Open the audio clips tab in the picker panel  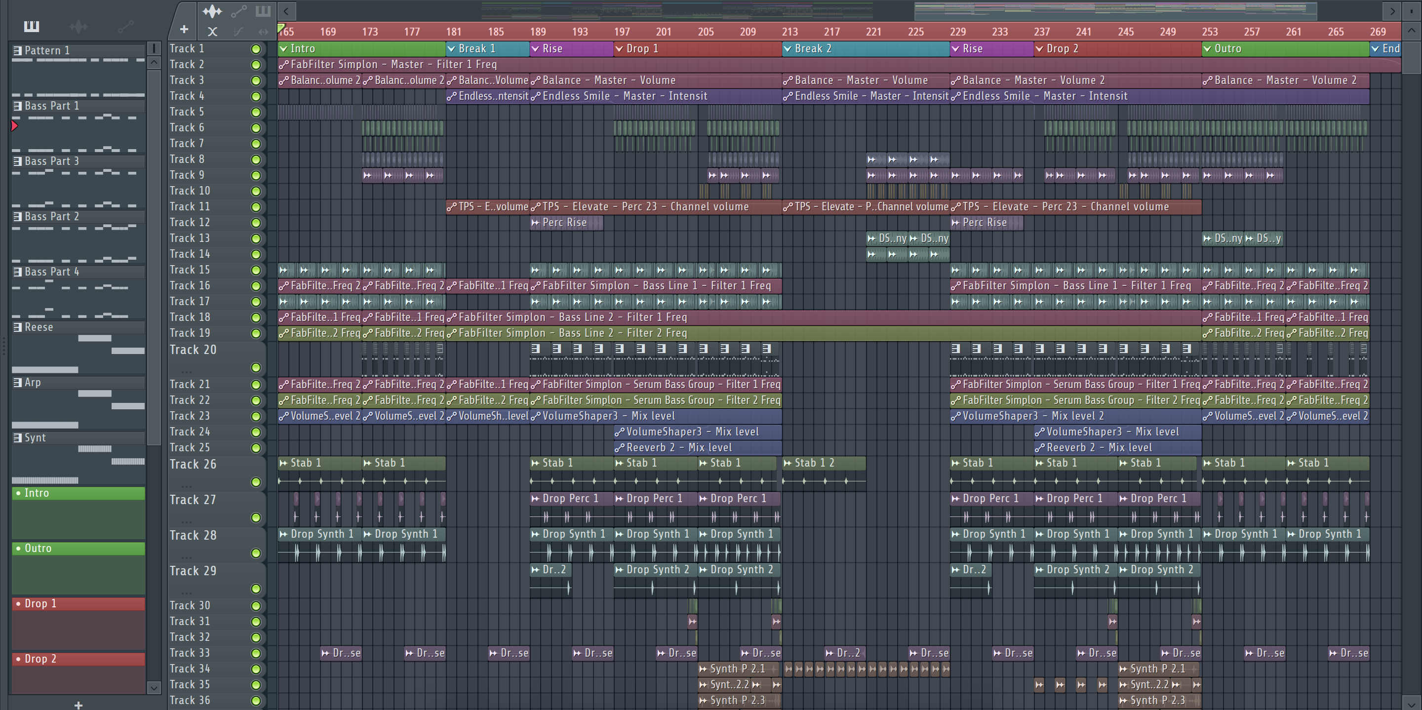coord(79,26)
